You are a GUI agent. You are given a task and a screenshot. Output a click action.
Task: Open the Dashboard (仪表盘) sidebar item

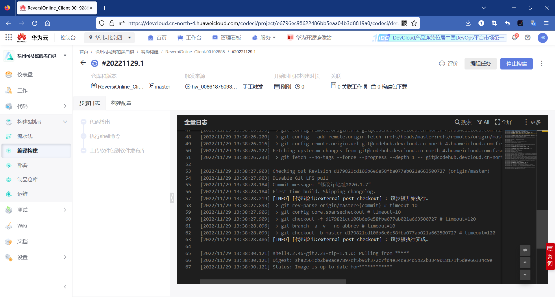click(36, 74)
